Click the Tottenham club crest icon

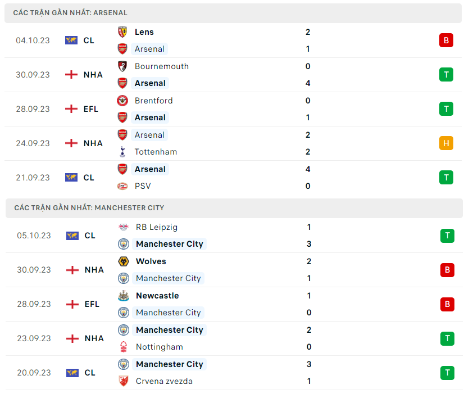[x=122, y=152]
